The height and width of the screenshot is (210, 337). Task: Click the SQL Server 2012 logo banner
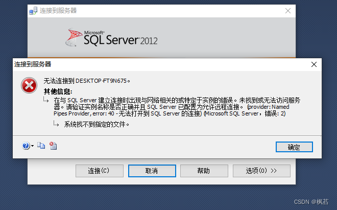coord(111,37)
